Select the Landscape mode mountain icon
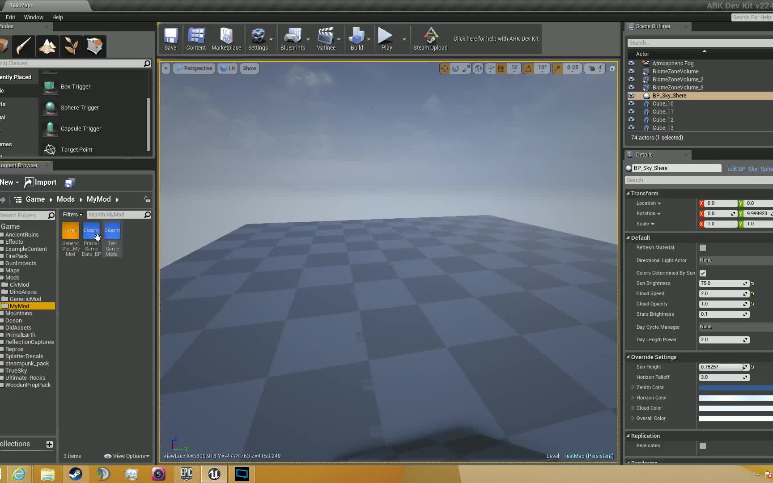 tap(47, 46)
